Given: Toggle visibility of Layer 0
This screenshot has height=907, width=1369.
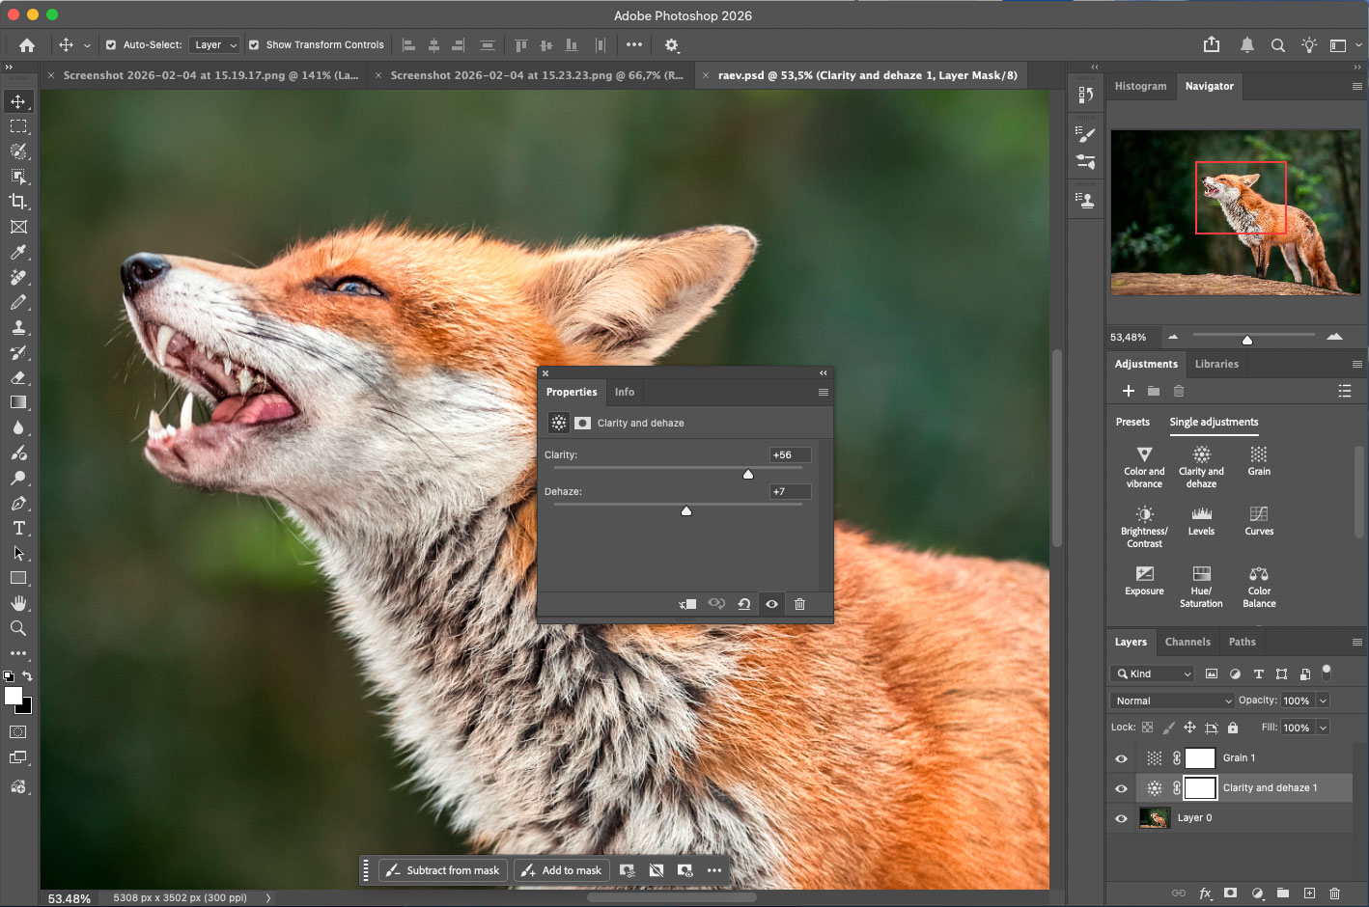Looking at the screenshot, I should click(1121, 818).
